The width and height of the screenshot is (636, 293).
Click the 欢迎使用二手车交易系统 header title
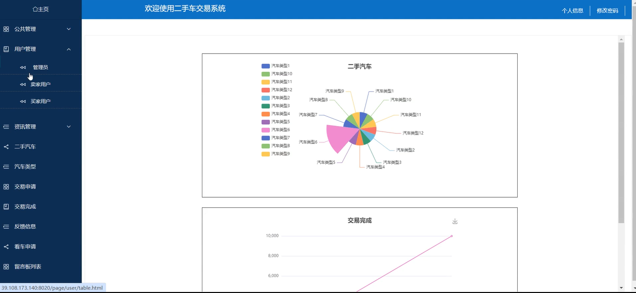coord(185,8)
